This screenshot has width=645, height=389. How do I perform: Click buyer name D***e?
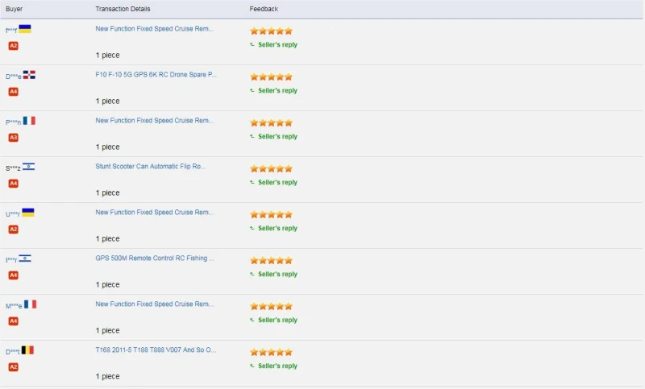coord(14,77)
